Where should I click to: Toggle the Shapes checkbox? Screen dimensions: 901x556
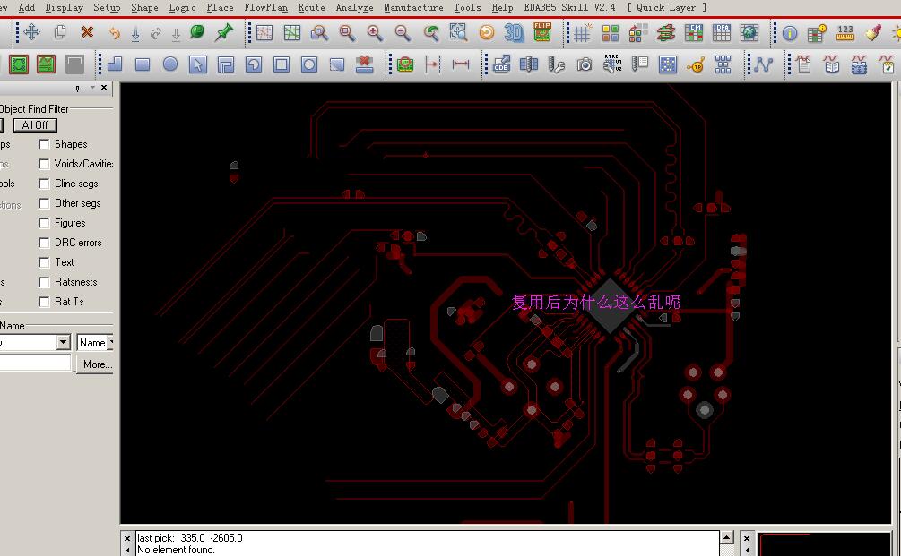coord(44,144)
